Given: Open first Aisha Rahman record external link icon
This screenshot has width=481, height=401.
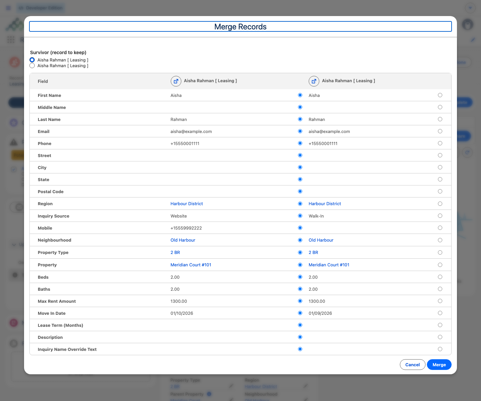Looking at the screenshot, I should coord(176,81).
